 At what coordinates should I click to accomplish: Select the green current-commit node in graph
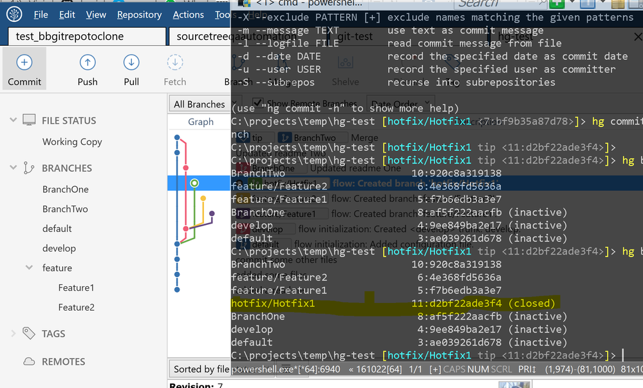coord(194,183)
